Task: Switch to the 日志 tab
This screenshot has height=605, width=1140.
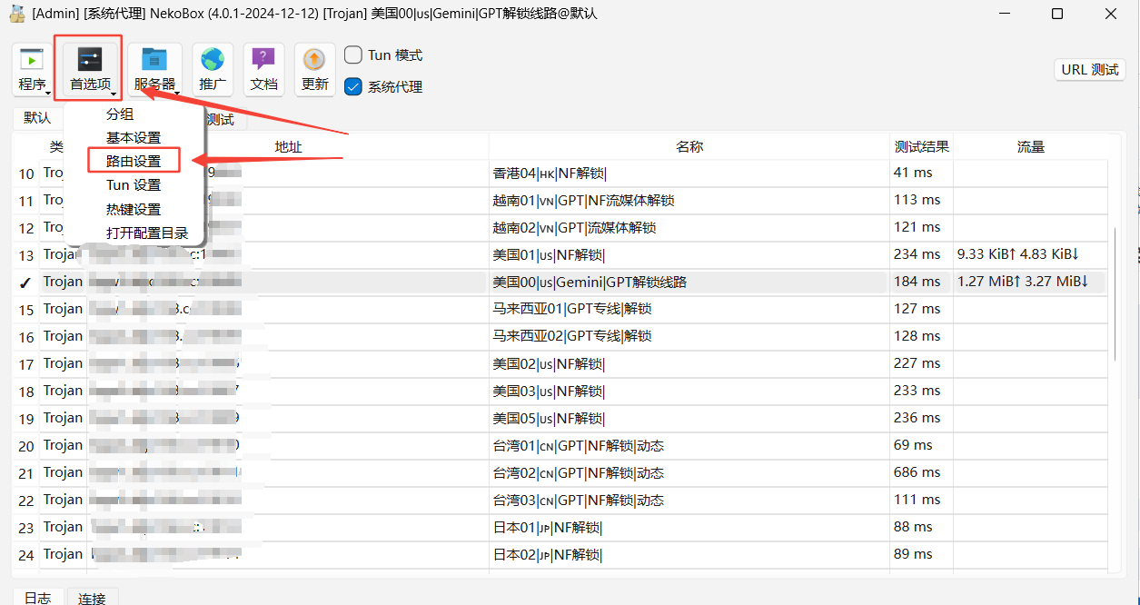Action: coord(37,598)
